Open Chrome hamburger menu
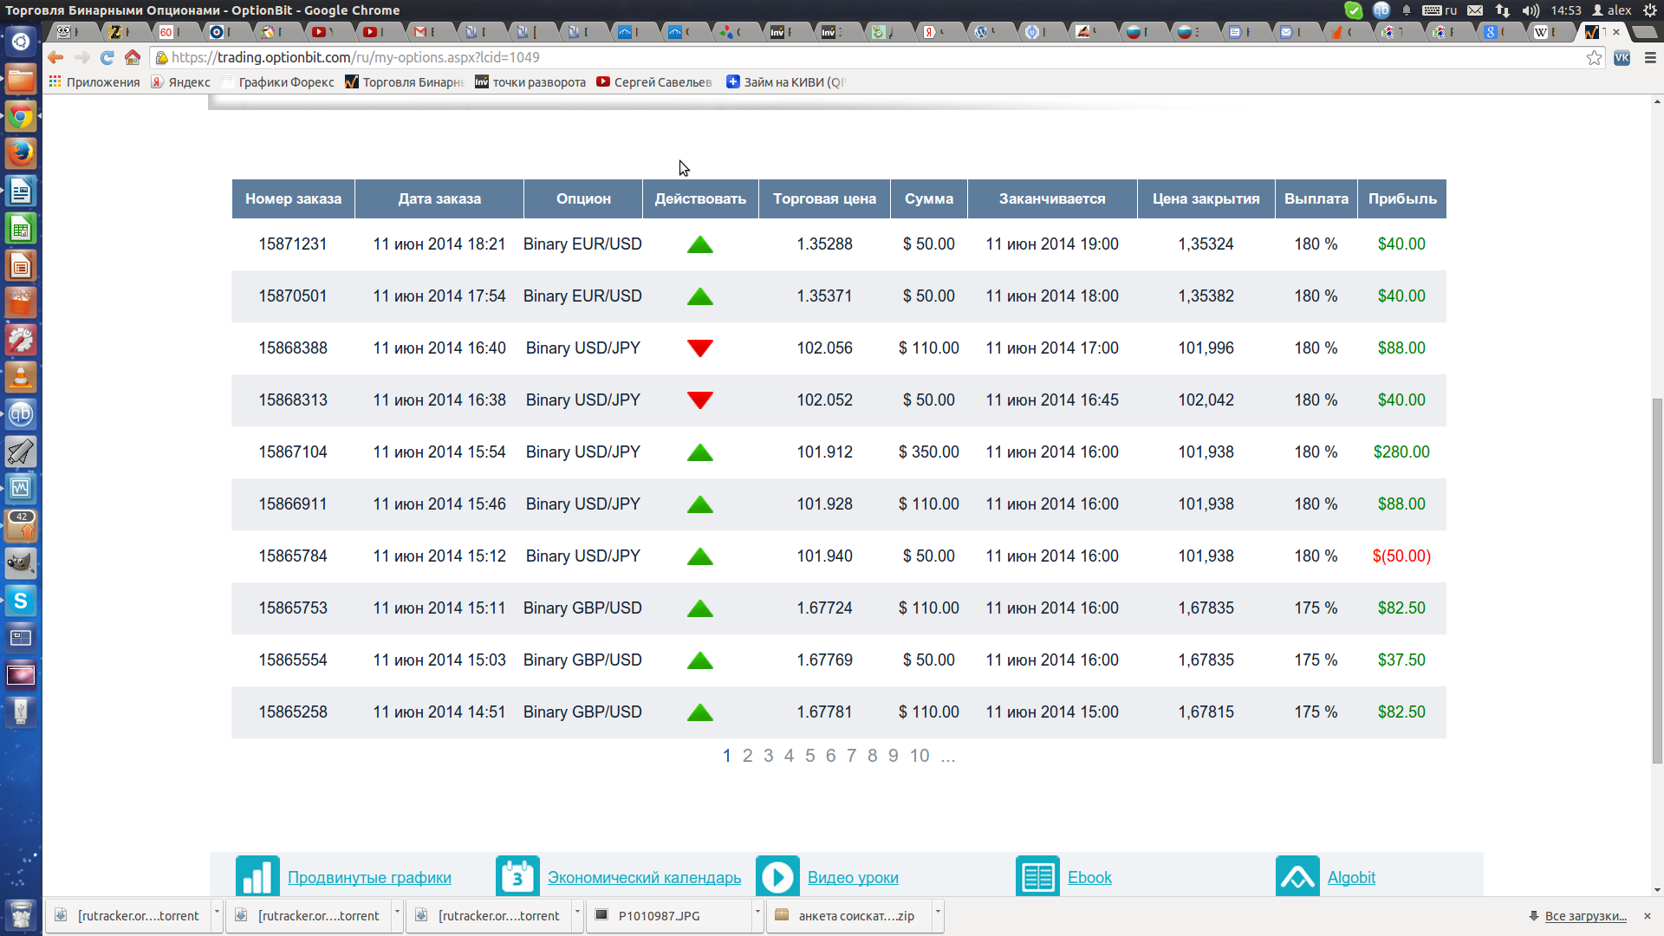1664x936 pixels. click(x=1650, y=57)
